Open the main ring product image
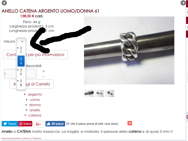This screenshot has width=188, height=141. [x=129, y=50]
